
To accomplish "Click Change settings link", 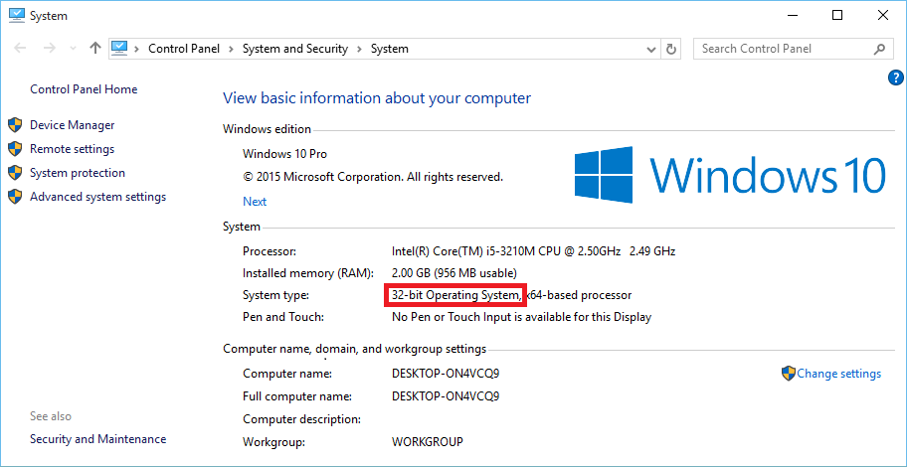I will (x=838, y=374).
